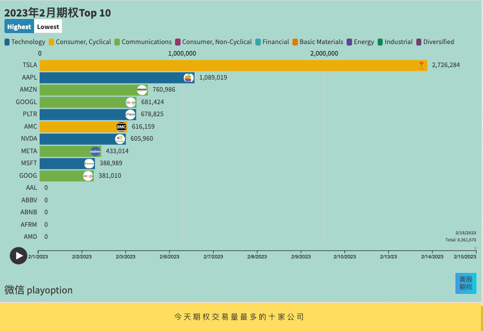
Task: Click the MSFT value 388,989
Action: click(x=111, y=163)
